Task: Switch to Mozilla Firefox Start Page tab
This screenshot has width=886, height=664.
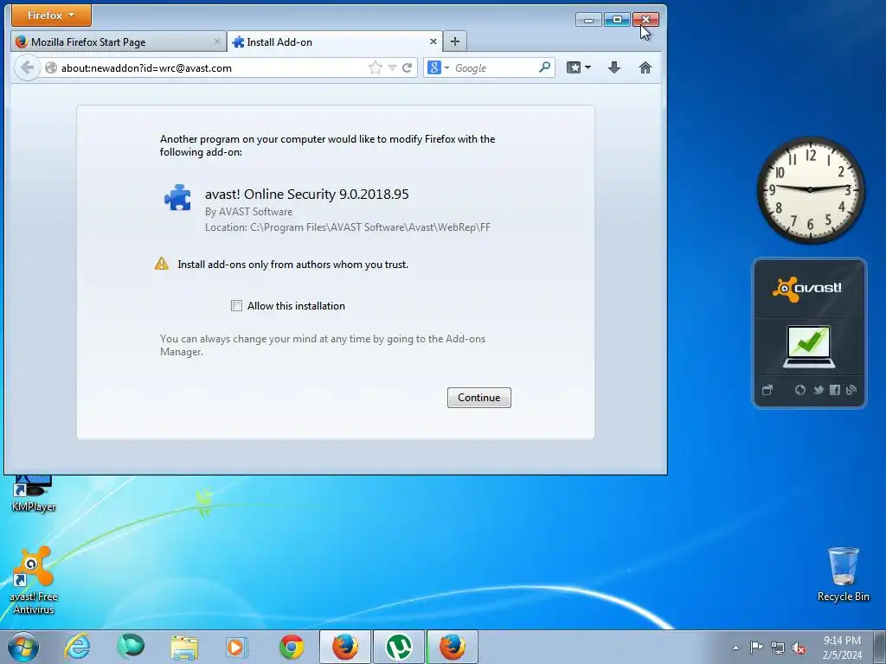Action: 118,41
